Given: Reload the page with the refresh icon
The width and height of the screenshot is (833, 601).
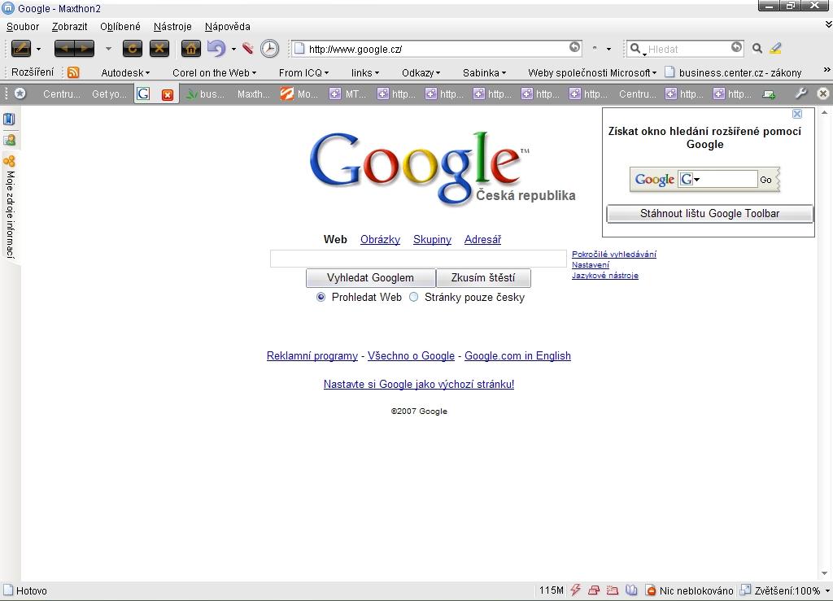Looking at the screenshot, I should (x=133, y=49).
